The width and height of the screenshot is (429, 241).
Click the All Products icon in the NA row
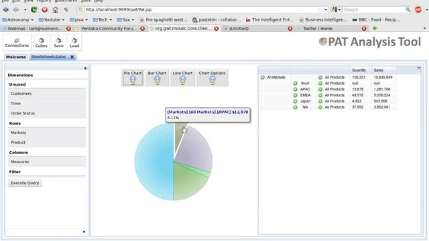point(320,107)
